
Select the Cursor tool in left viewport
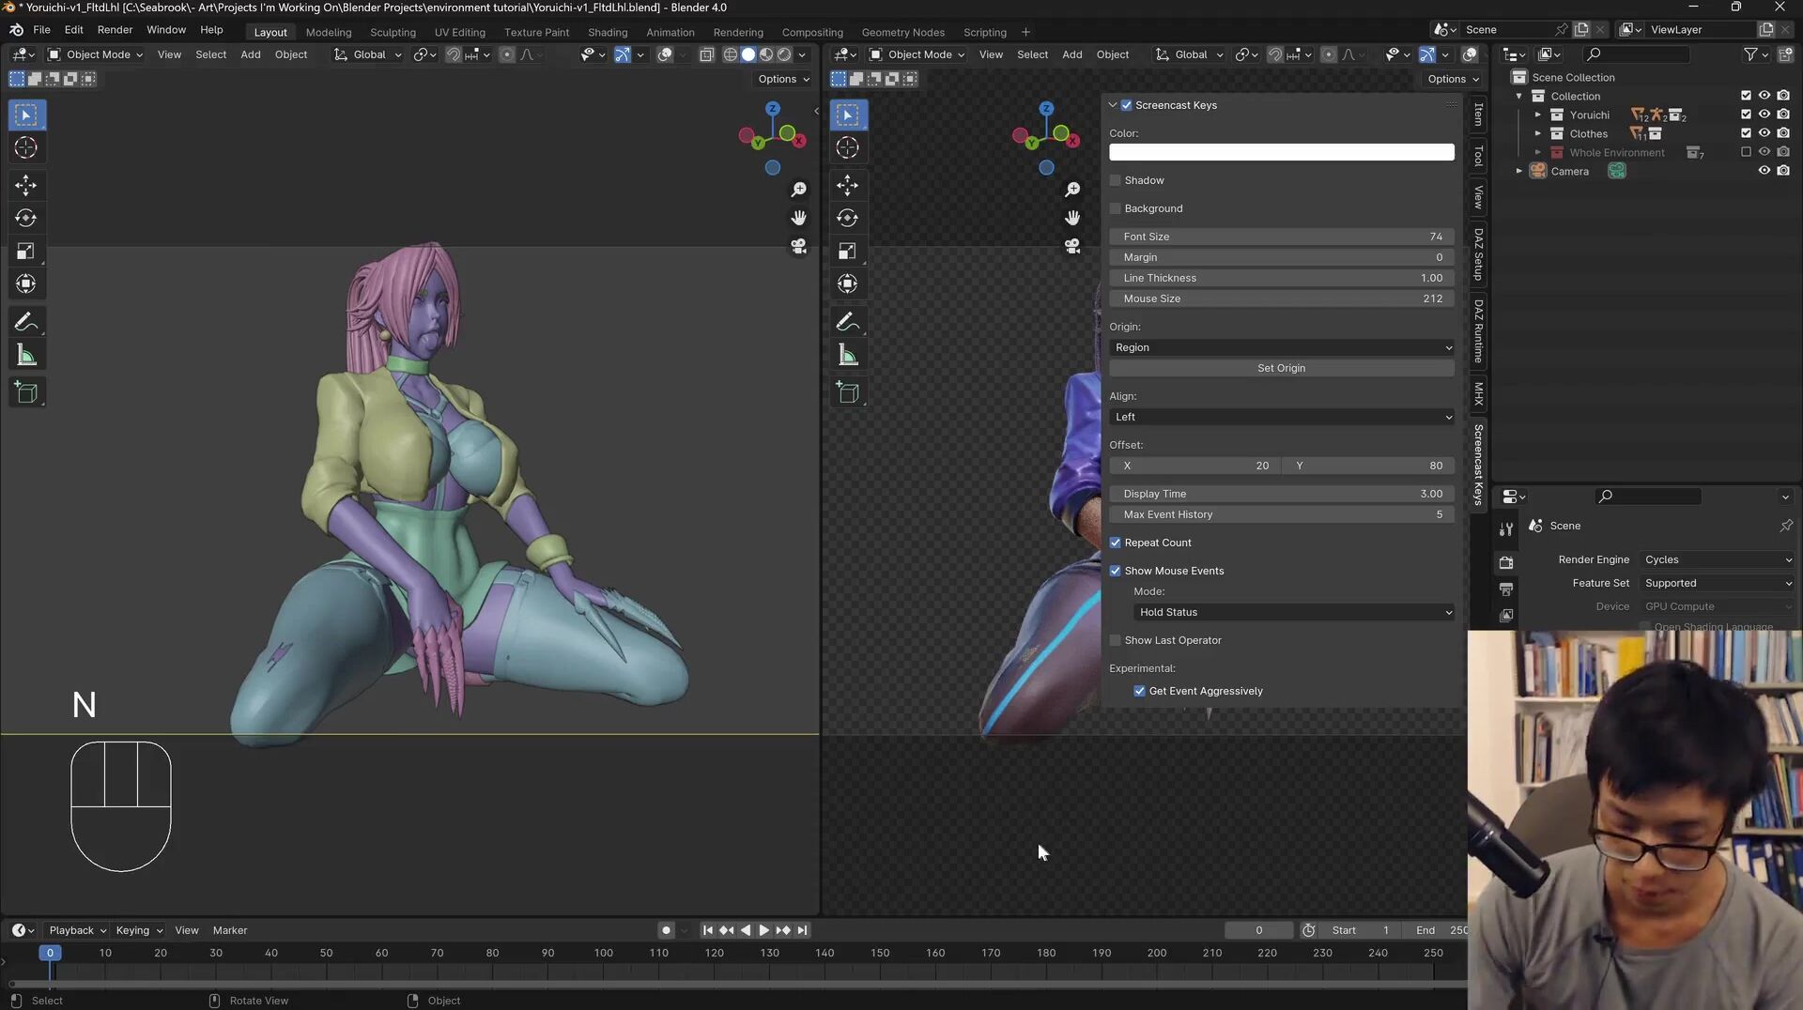pyautogui.click(x=26, y=147)
